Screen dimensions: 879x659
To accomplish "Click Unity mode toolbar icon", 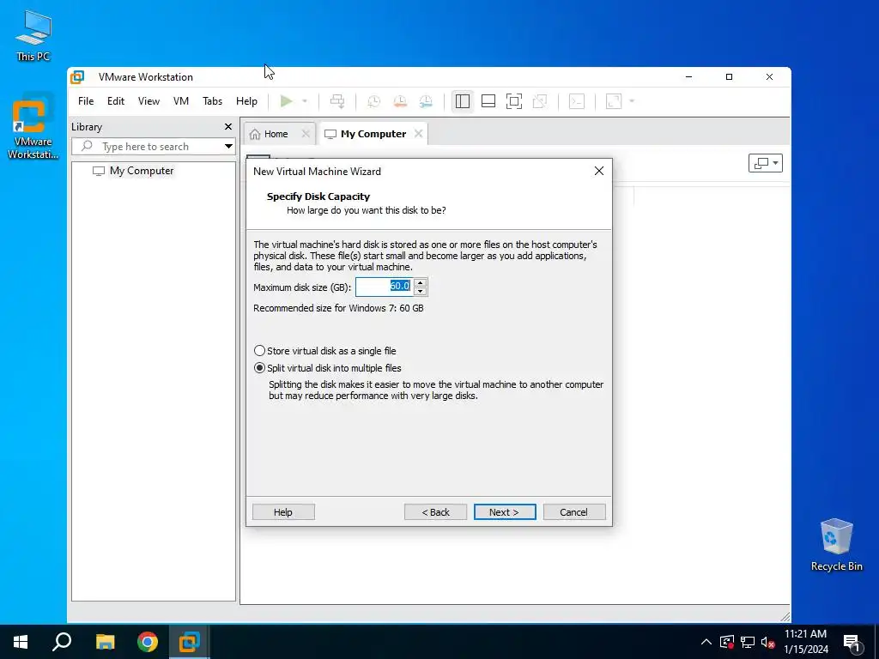I will (x=540, y=101).
